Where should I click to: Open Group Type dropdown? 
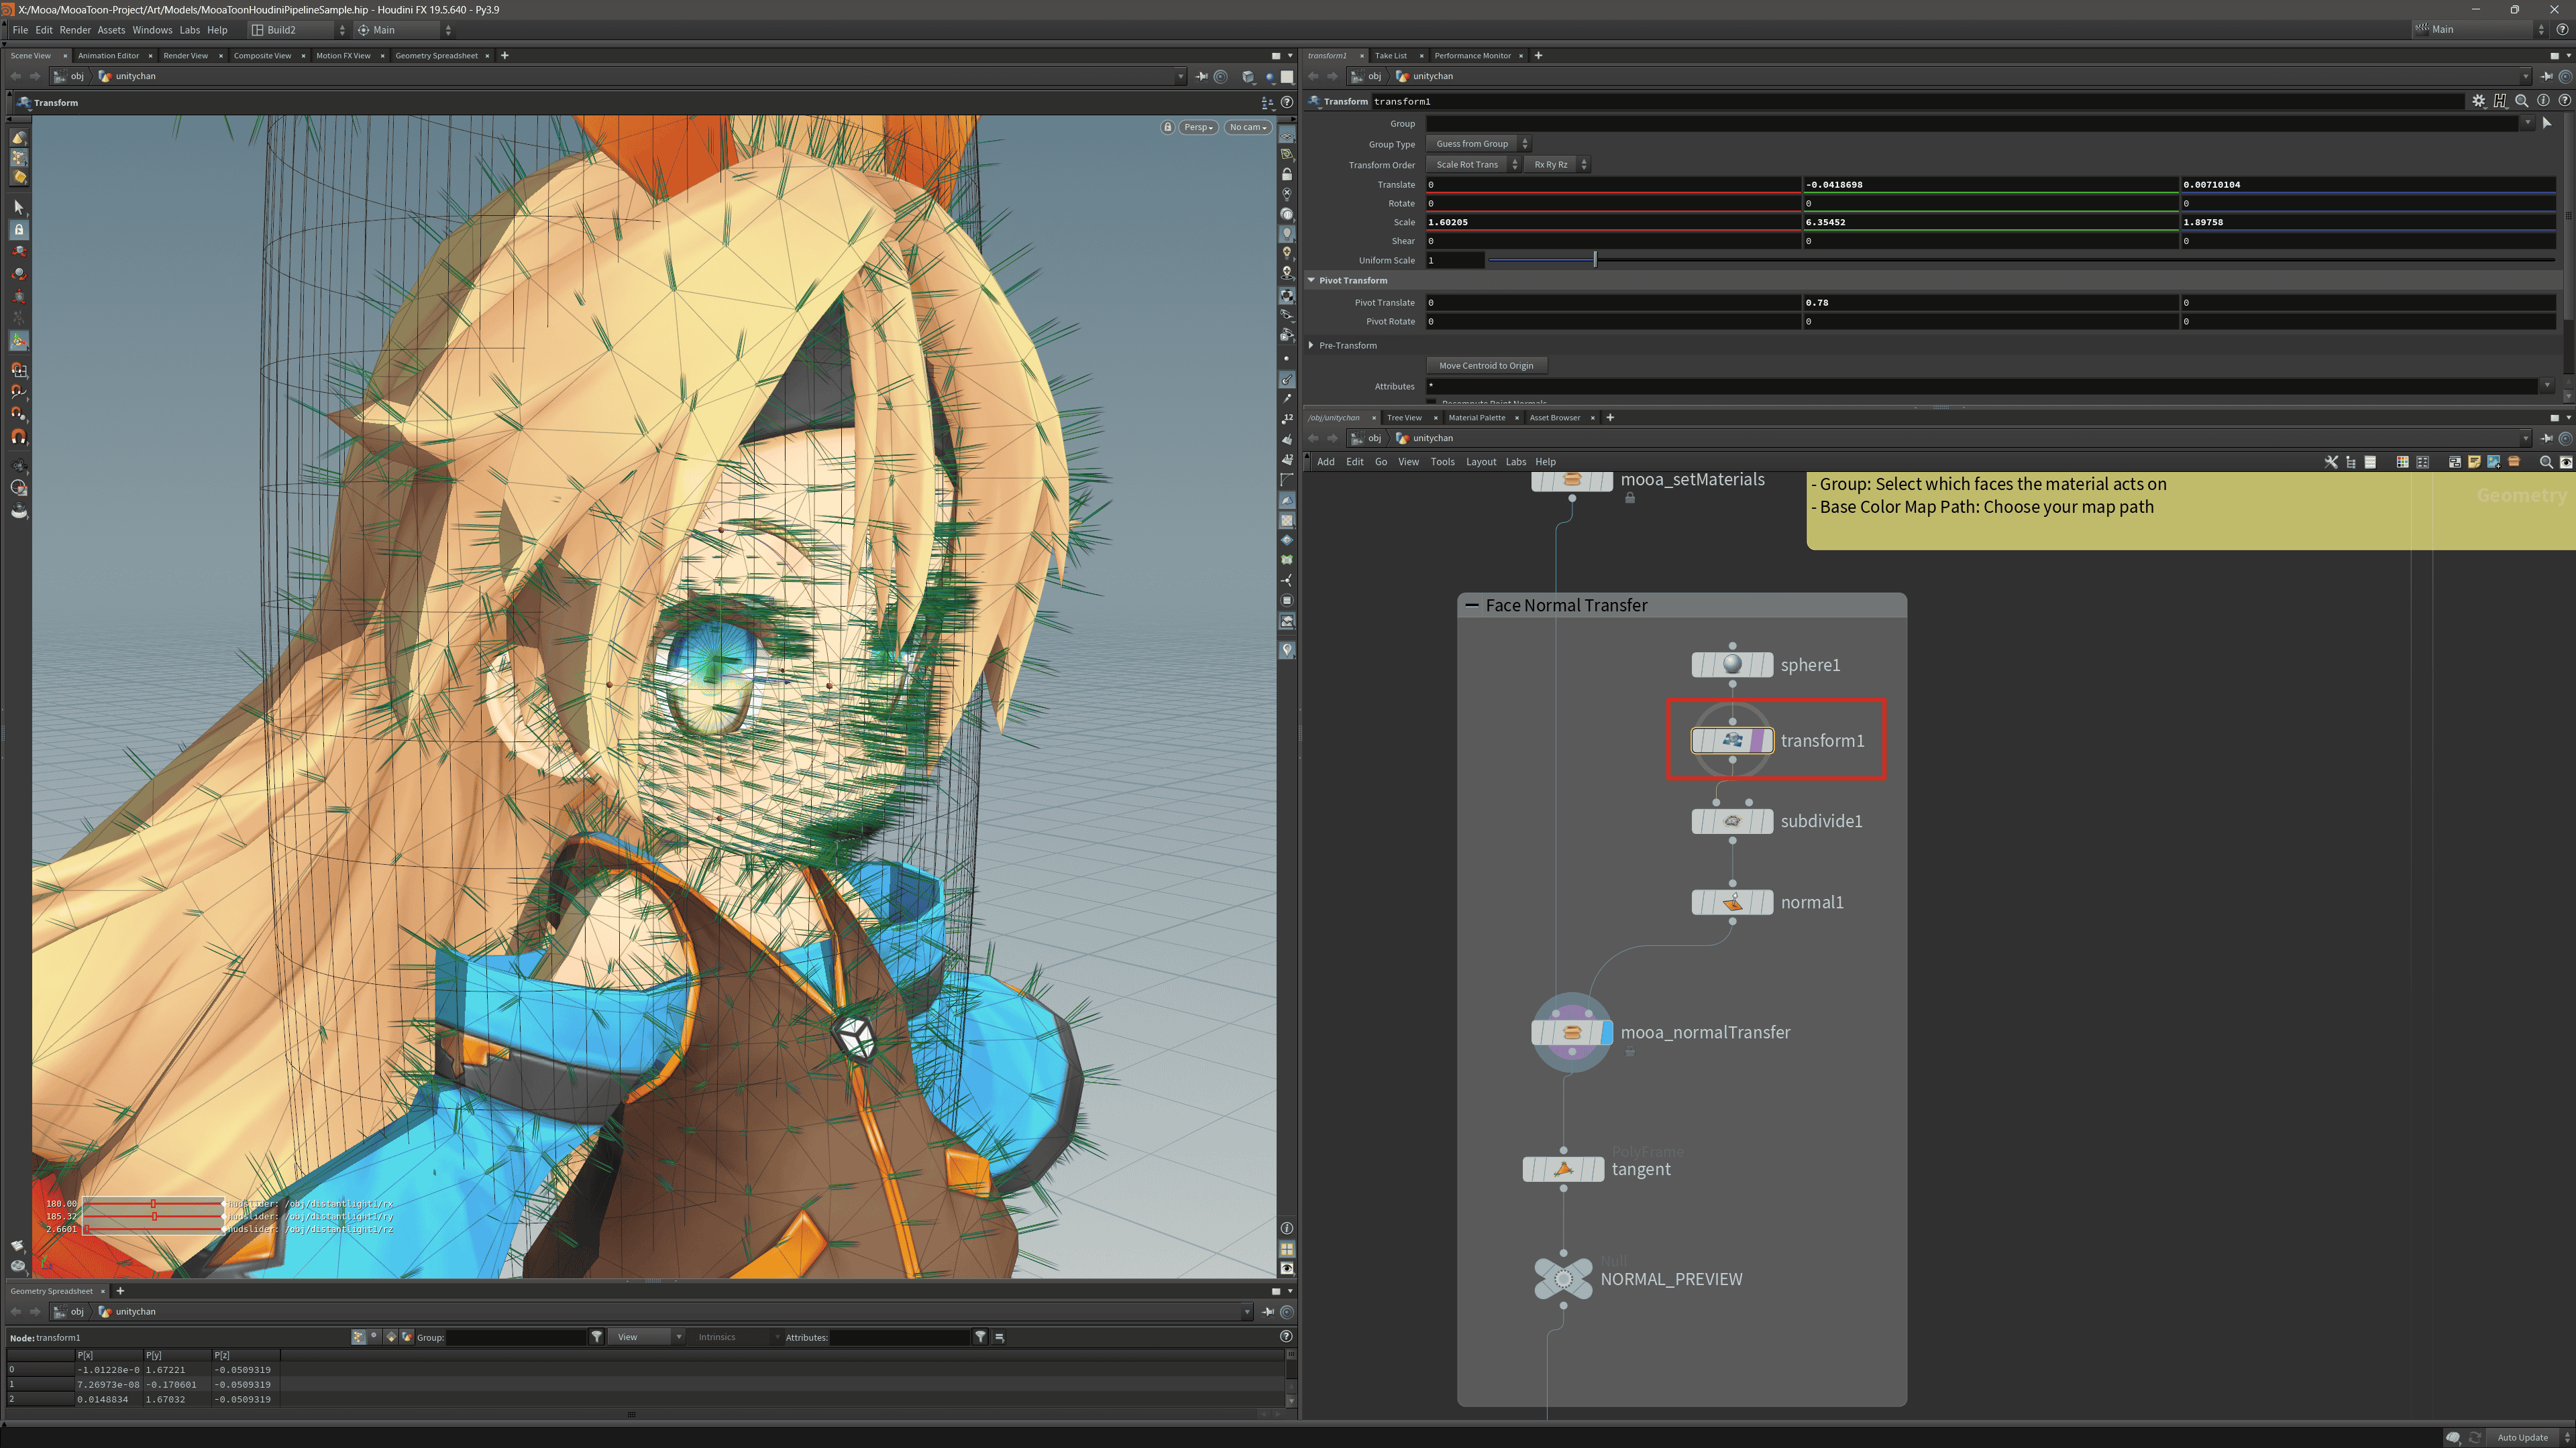tap(1478, 144)
